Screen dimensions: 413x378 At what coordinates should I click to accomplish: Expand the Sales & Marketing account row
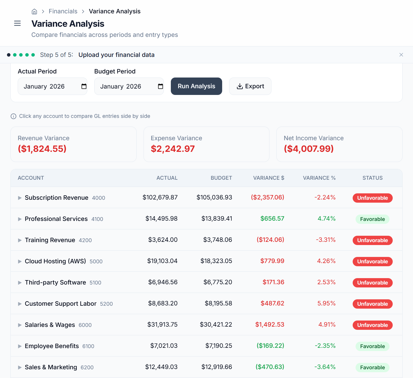point(19,367)
